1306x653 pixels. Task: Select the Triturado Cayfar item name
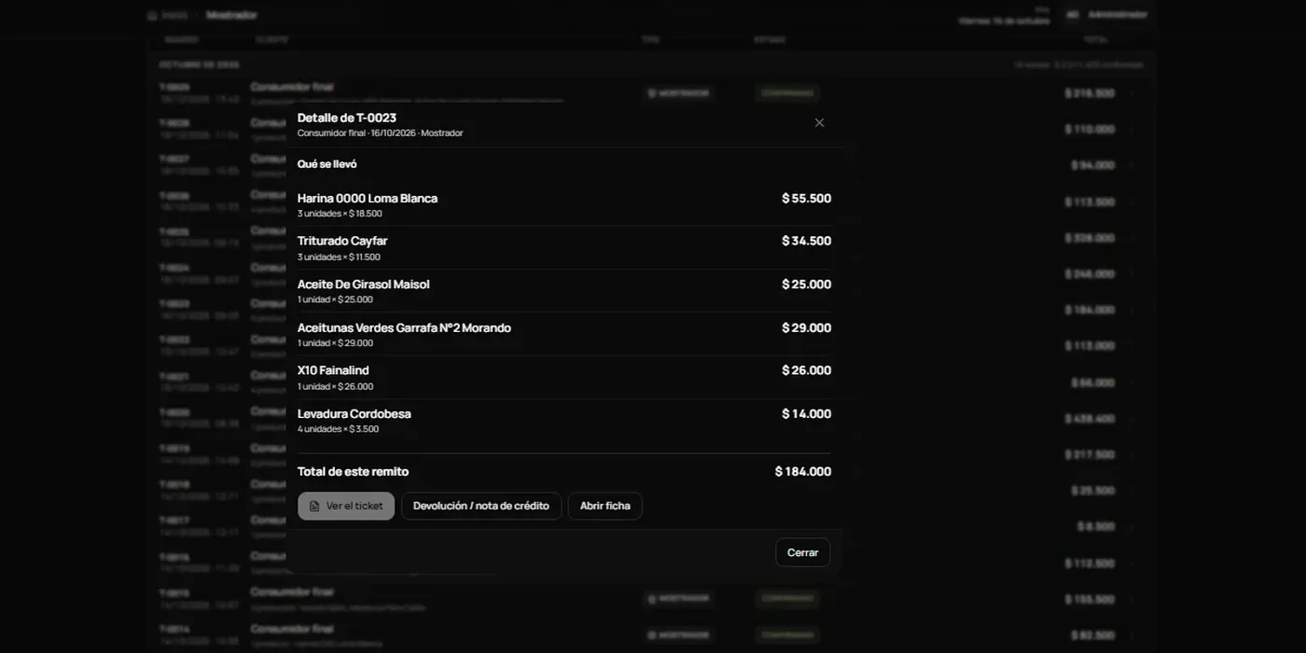click(342, 241)
